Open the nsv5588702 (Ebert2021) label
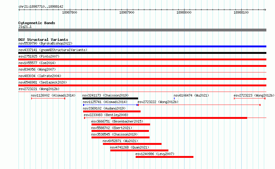The height and width of the screenshot is (169, 275). (x=112, y=128)
